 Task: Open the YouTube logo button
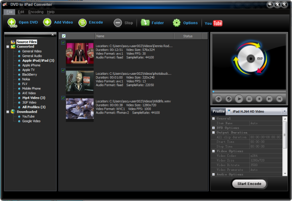pyautogui.click(x=214, y=23)
